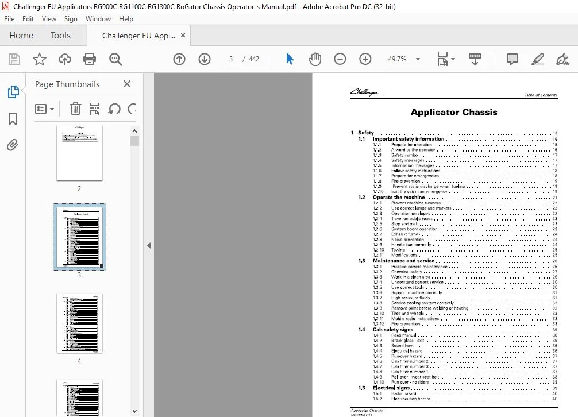Rotate page clockwise icon
Image resolution: width=578 pixels, height=417 pixels.
[132, 109]
